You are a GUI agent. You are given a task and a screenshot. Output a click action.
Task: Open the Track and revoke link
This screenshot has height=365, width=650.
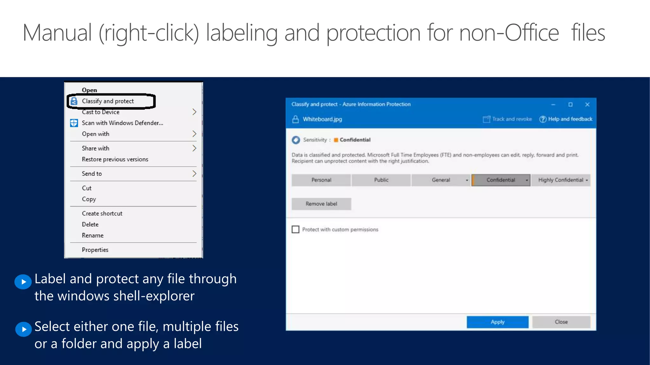tap(512, 119)
